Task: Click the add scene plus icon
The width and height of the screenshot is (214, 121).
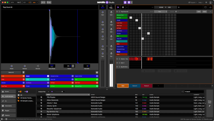Action: 179,7
